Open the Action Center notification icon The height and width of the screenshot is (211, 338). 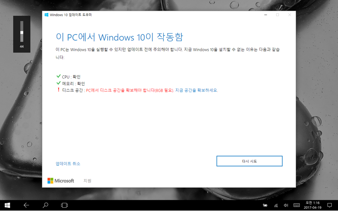click(x=329, y=206)
